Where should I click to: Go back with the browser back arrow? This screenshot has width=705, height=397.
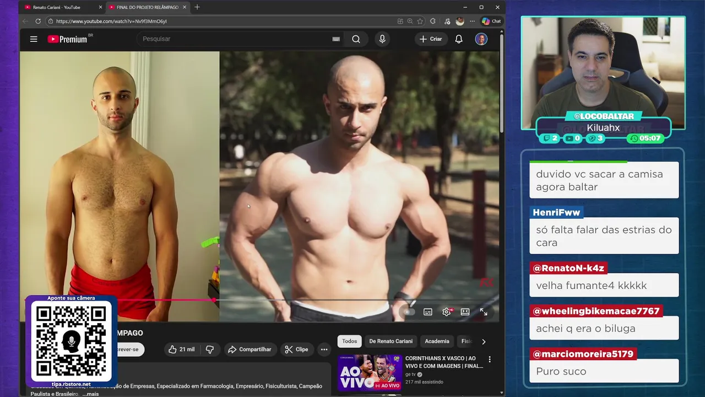pyautogui.click(x=25, y=21)
